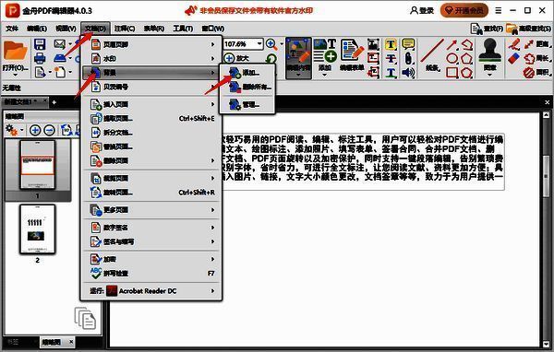This screenshot has width=554, height=352.
Task: Click thumbnail panel zoom-out minus icon
Action: point(49,130)
